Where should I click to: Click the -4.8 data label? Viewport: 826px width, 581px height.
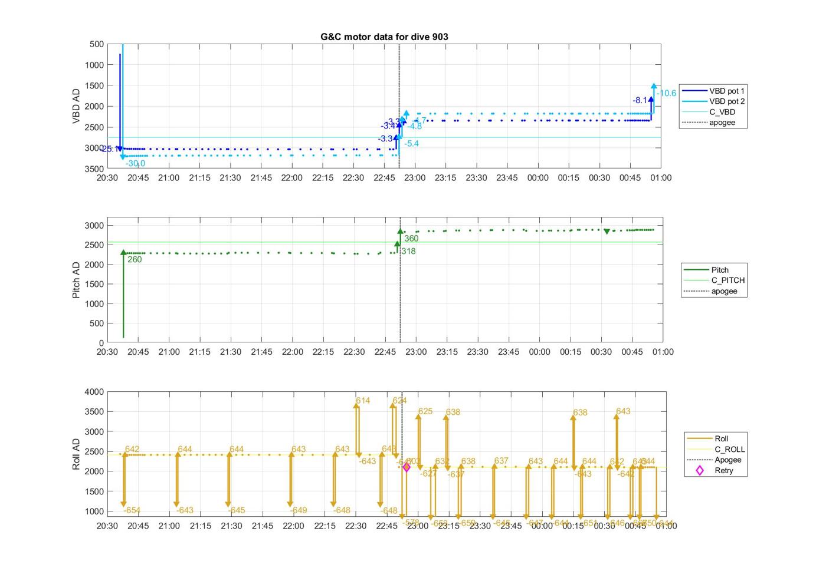[x=415, y=126]
